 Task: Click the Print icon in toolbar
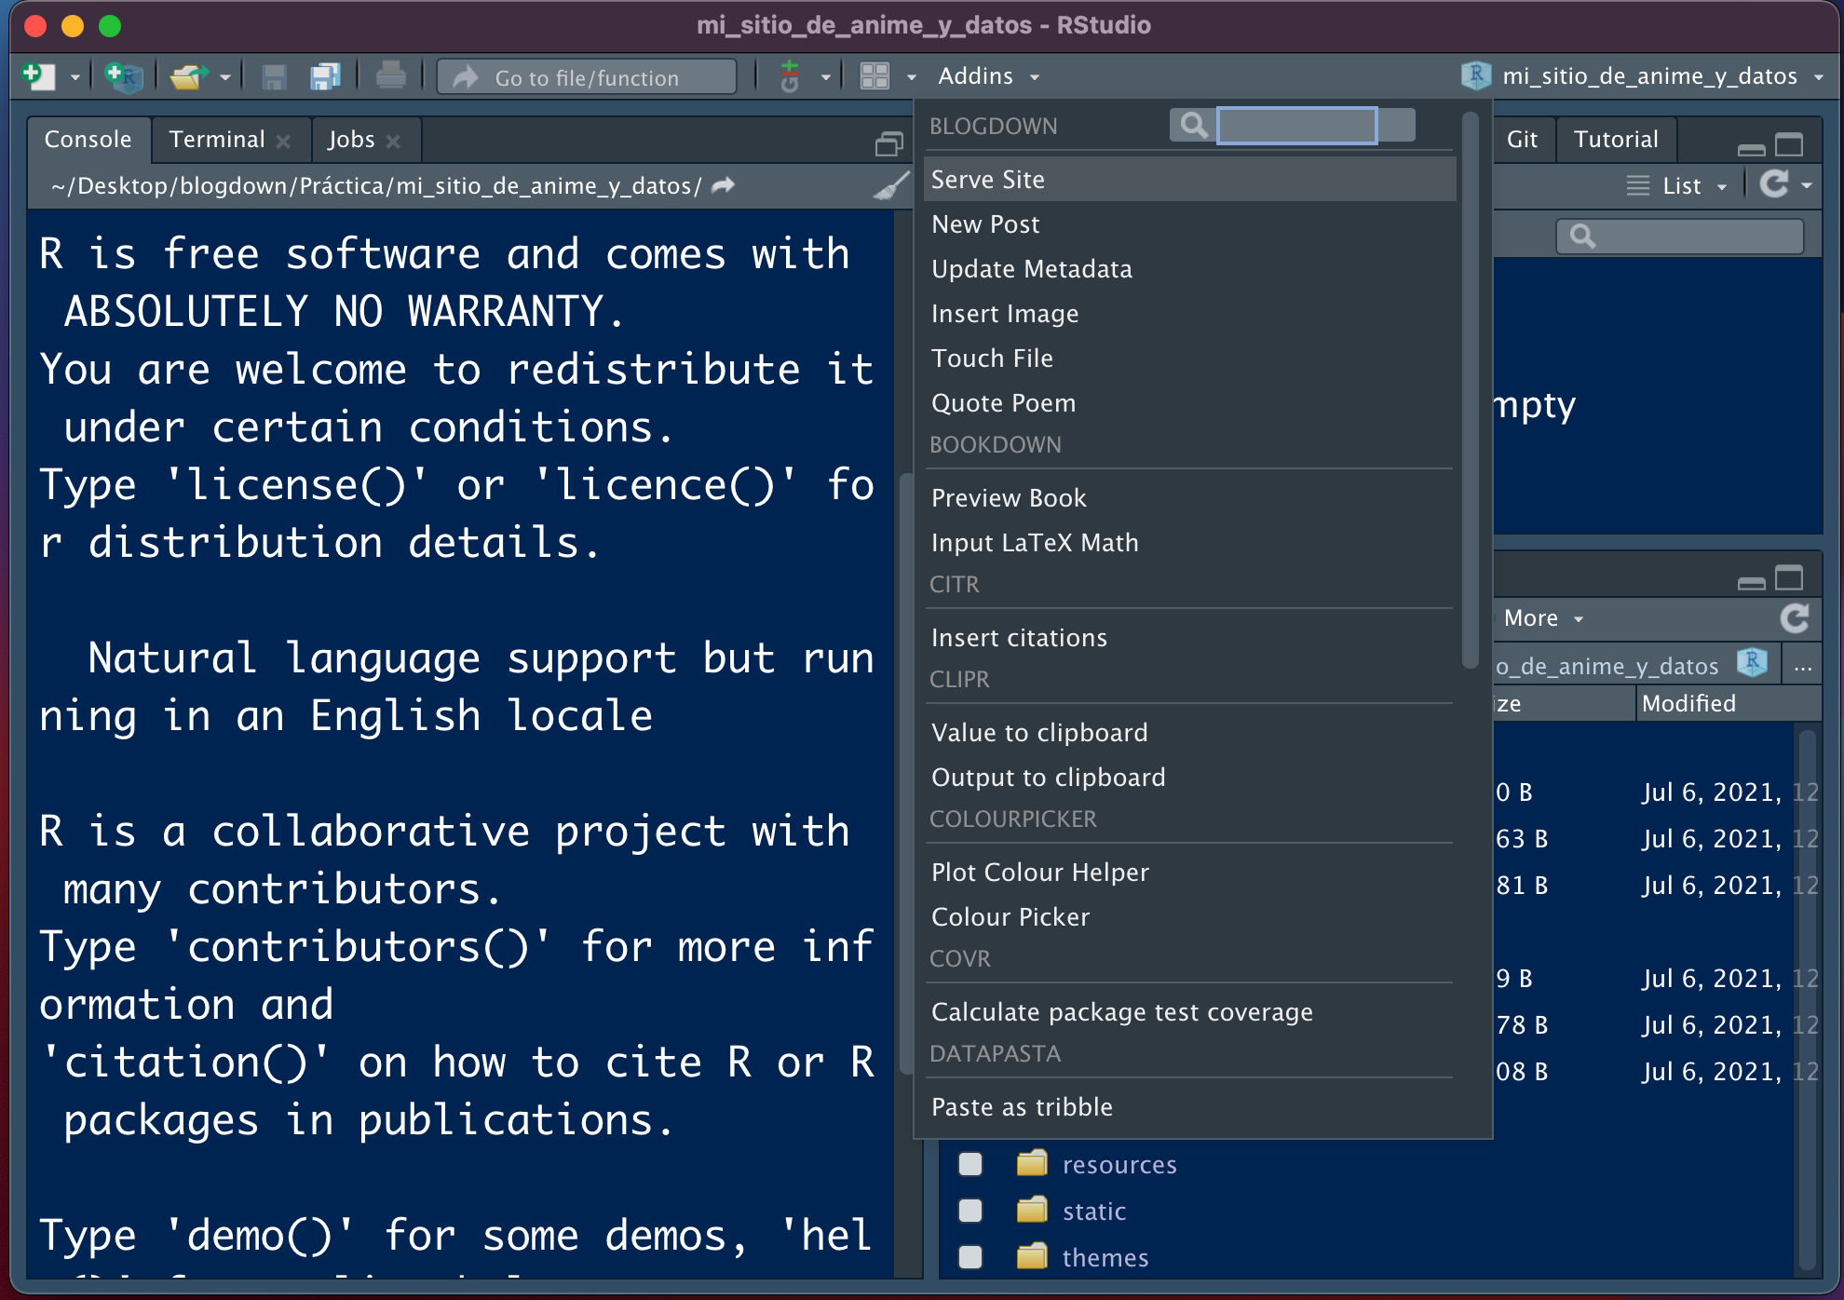pyautogui.click(x=390, y=76)
